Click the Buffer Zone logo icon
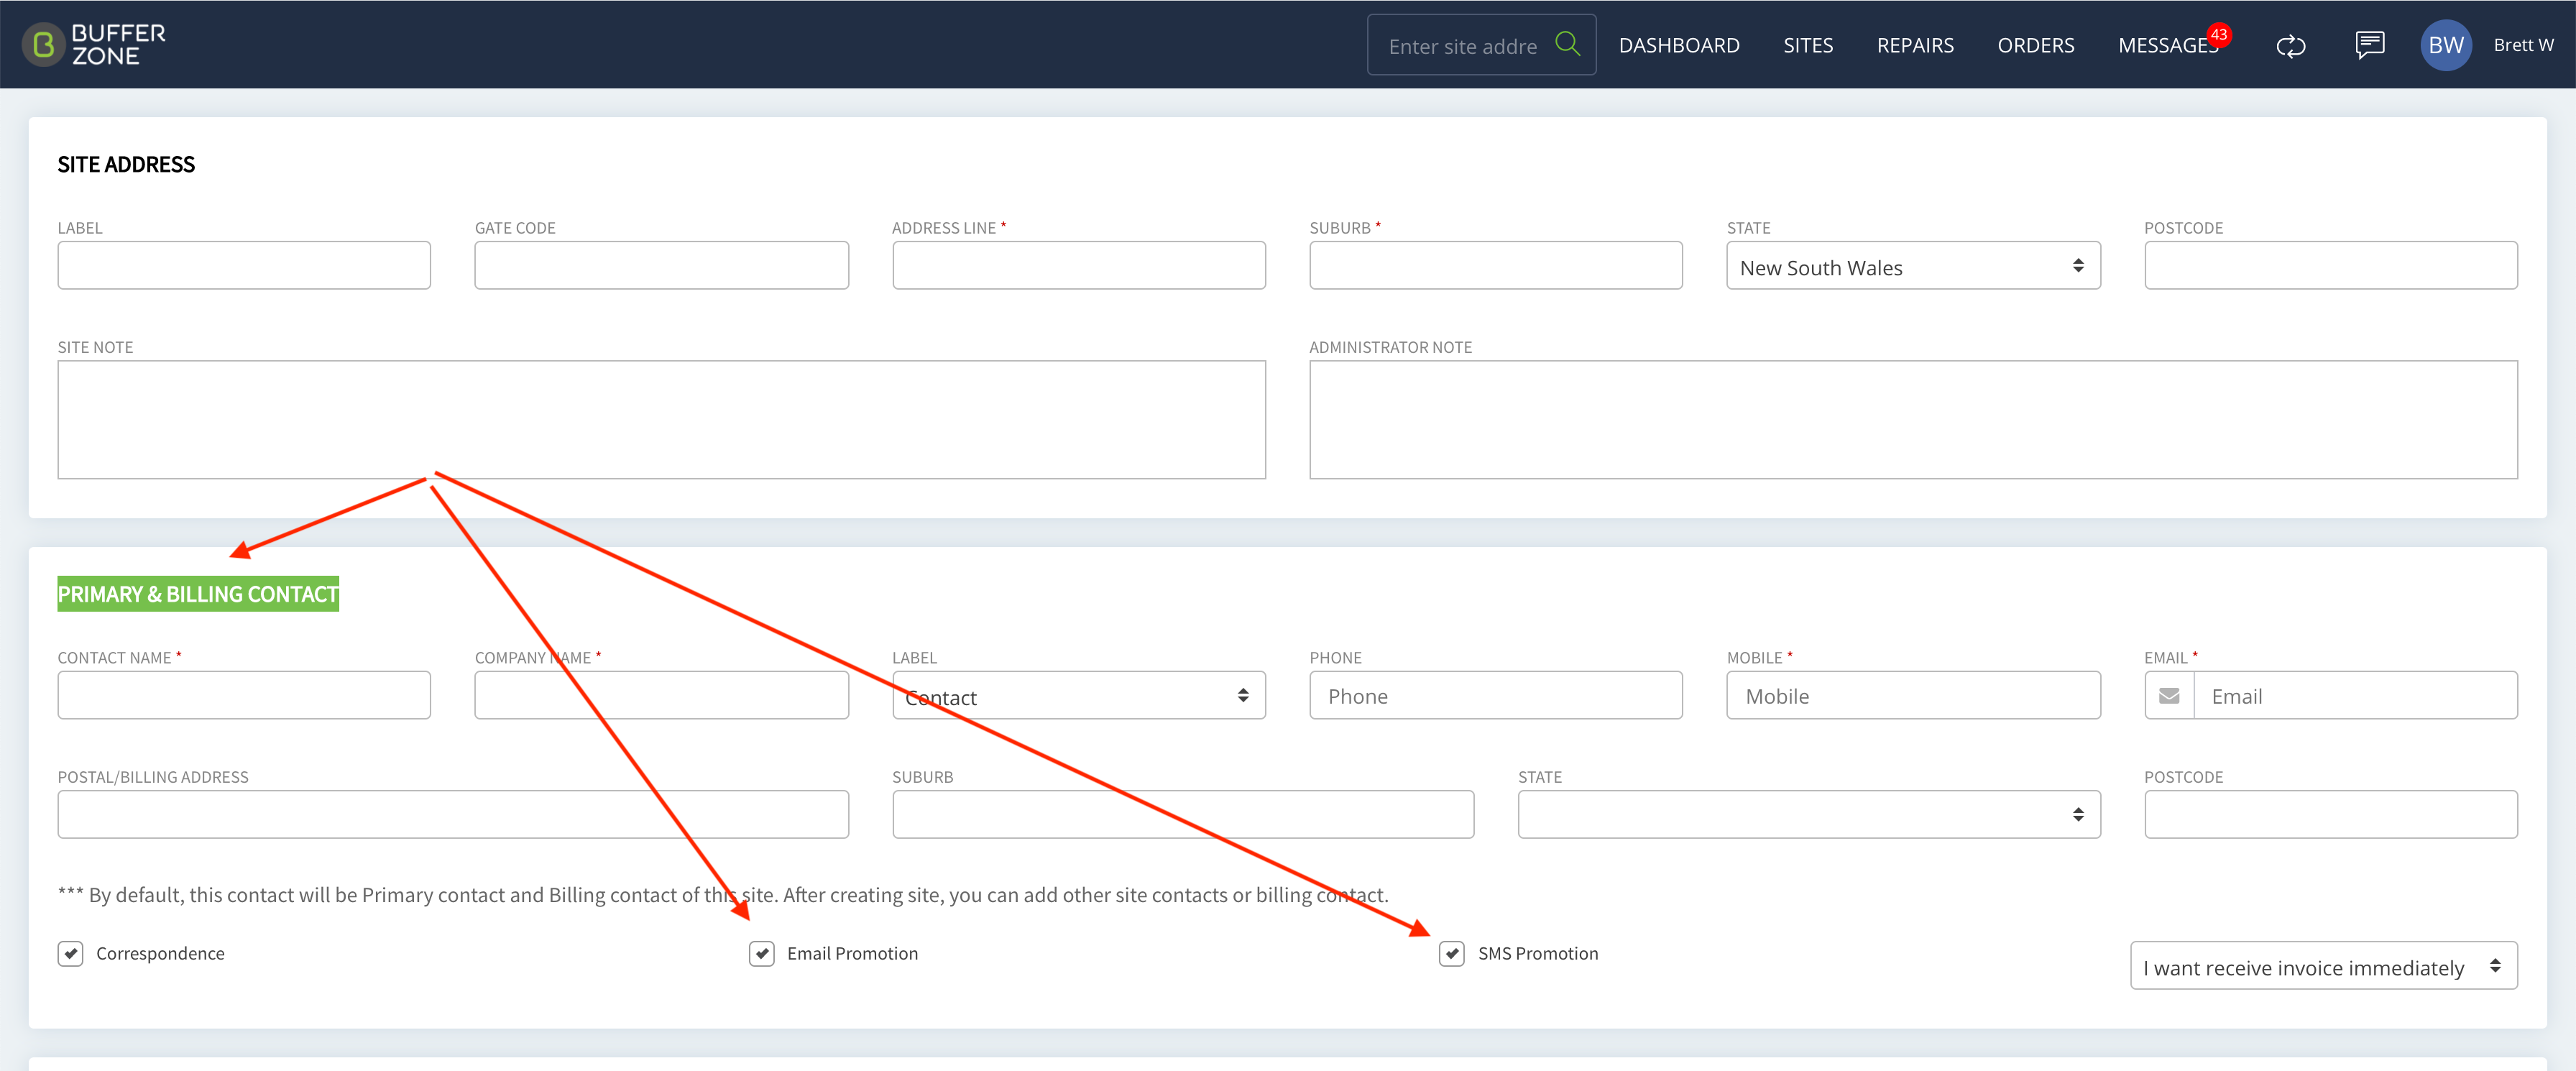This screenshot has height=1071, width=2576. (43, 45)
